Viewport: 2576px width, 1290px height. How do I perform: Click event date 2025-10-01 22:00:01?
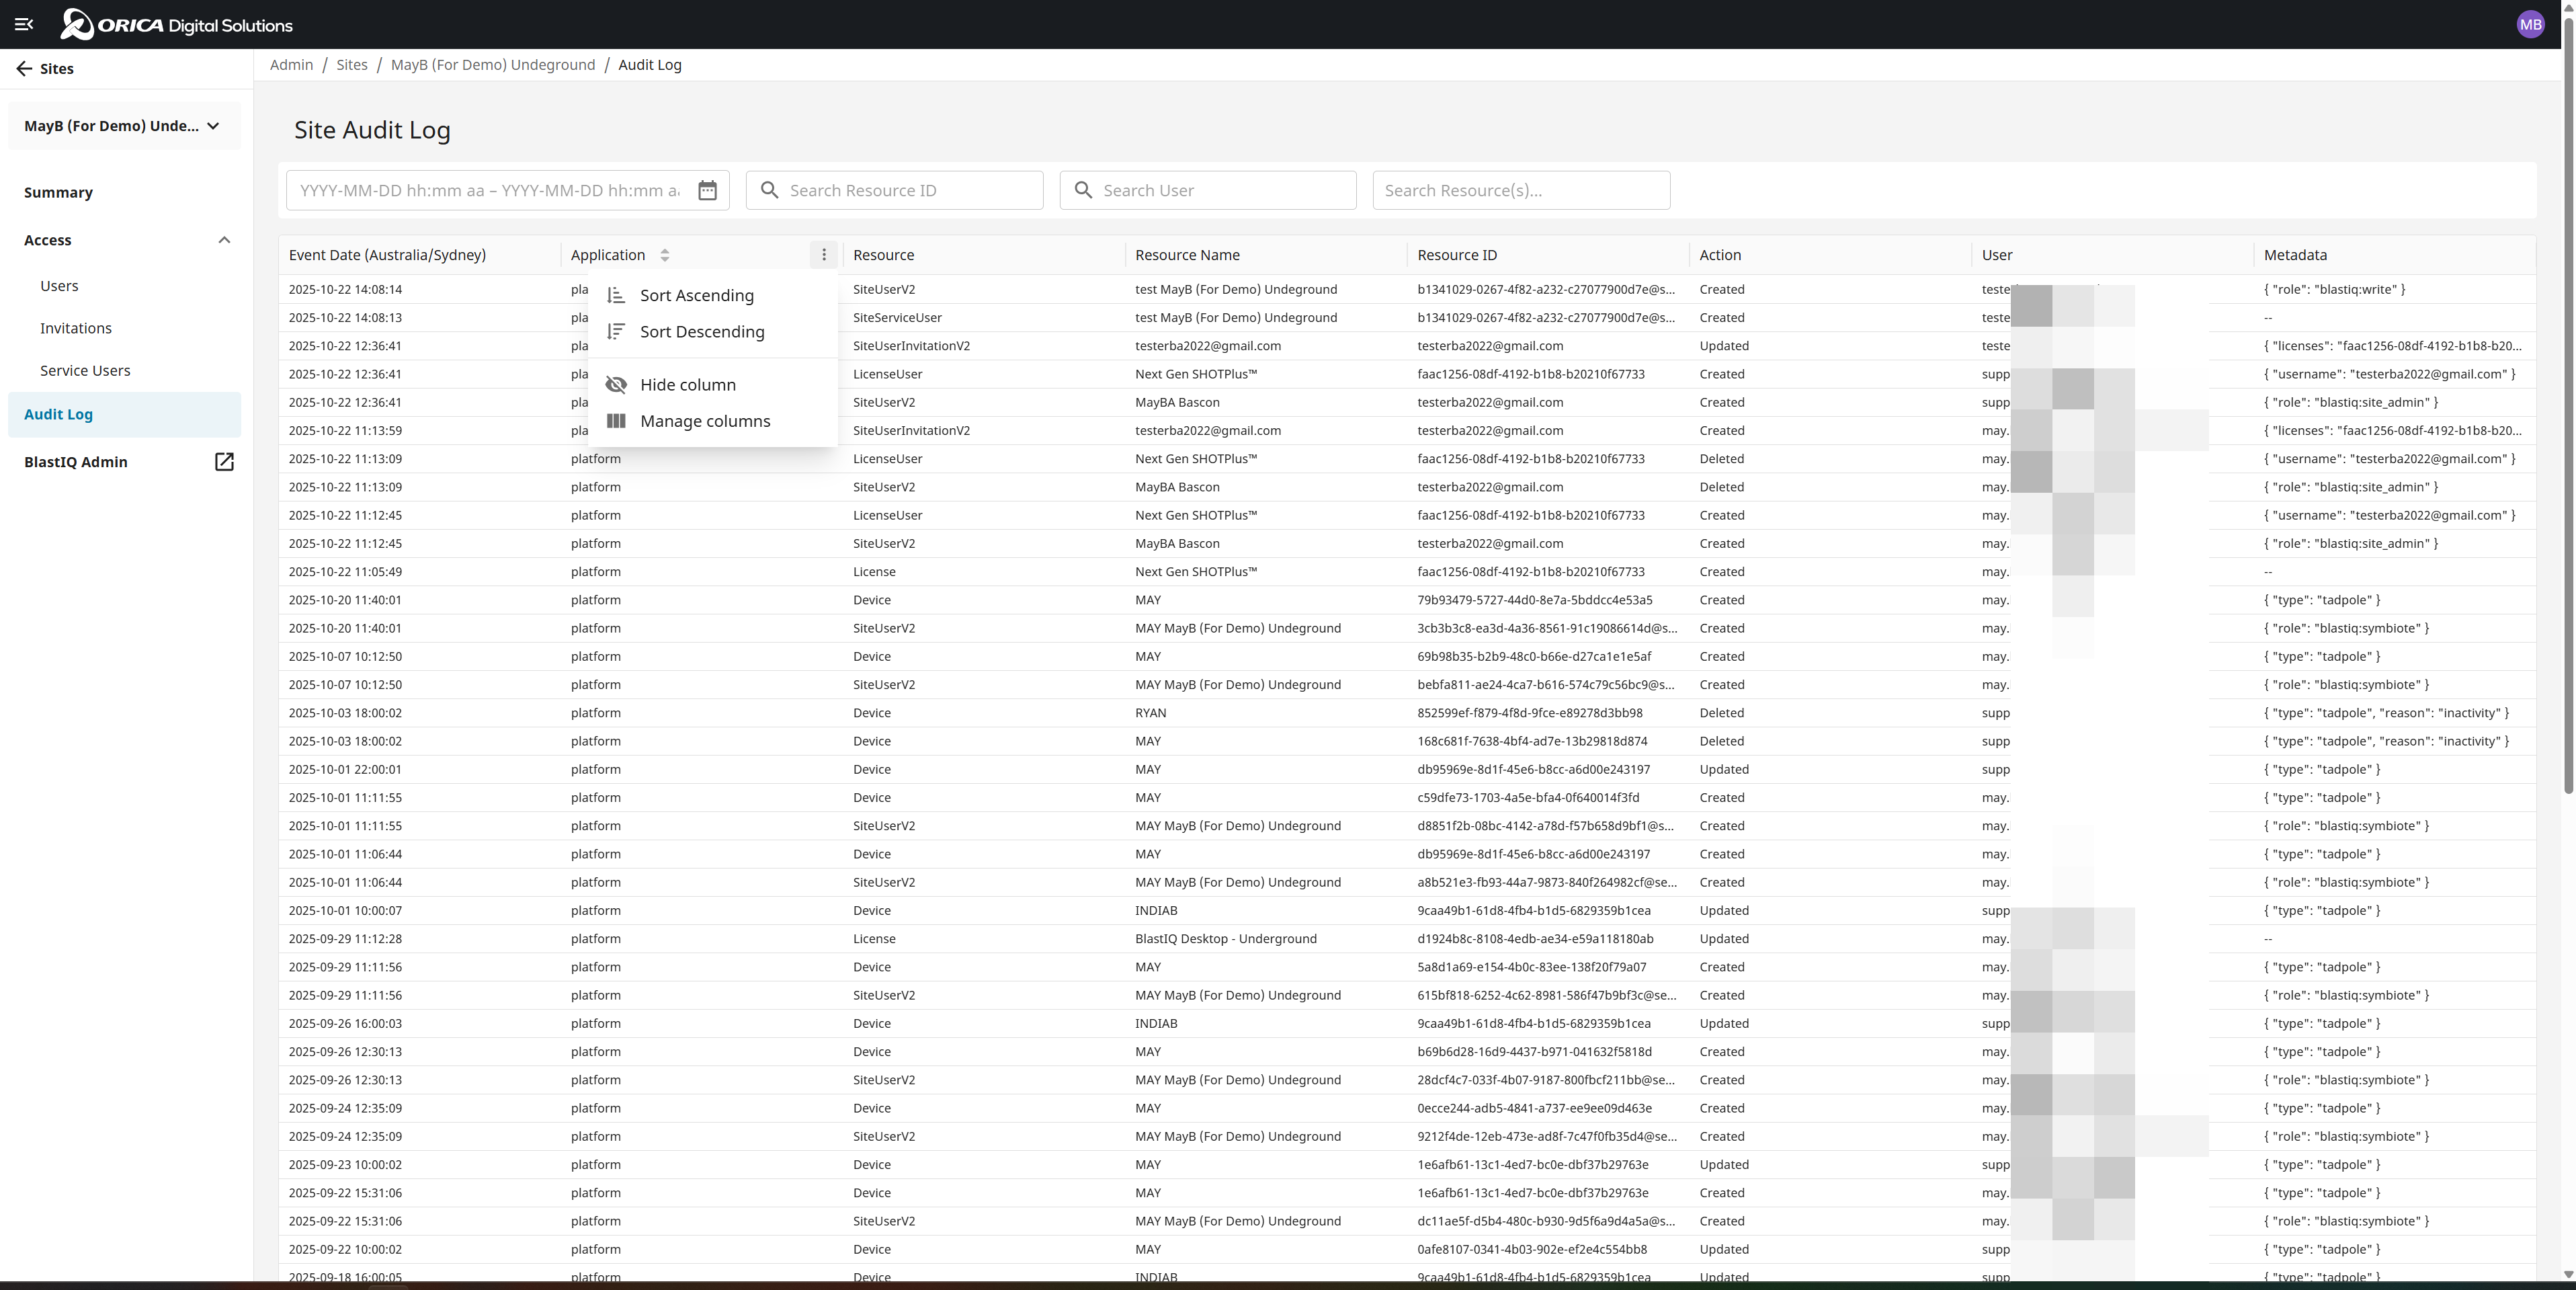[x=345, y=770]
